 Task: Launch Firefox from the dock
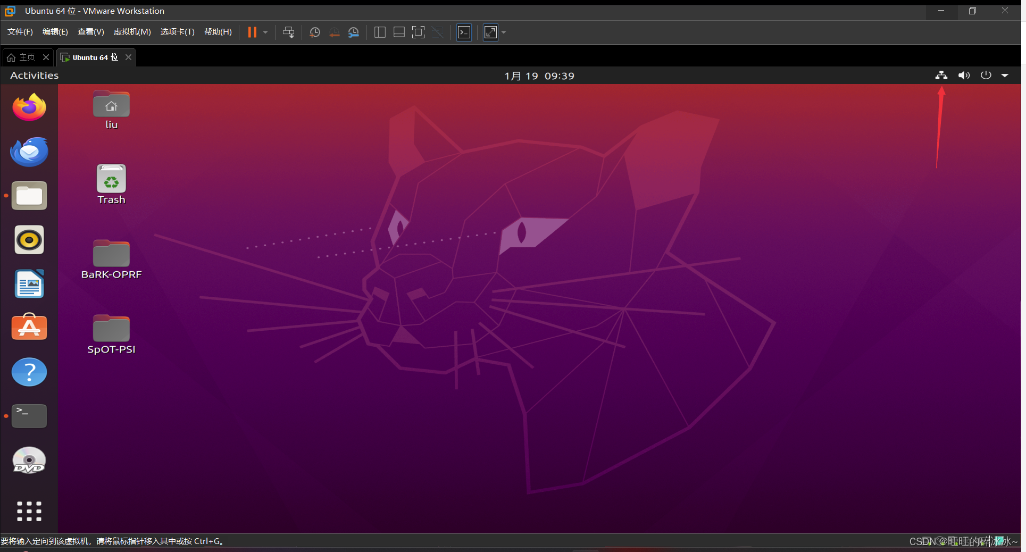click(29, 107)
